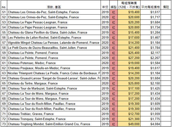The image size is (172, 127).
Task: Select the 年份 column header
Action: (x=105, y=5)
